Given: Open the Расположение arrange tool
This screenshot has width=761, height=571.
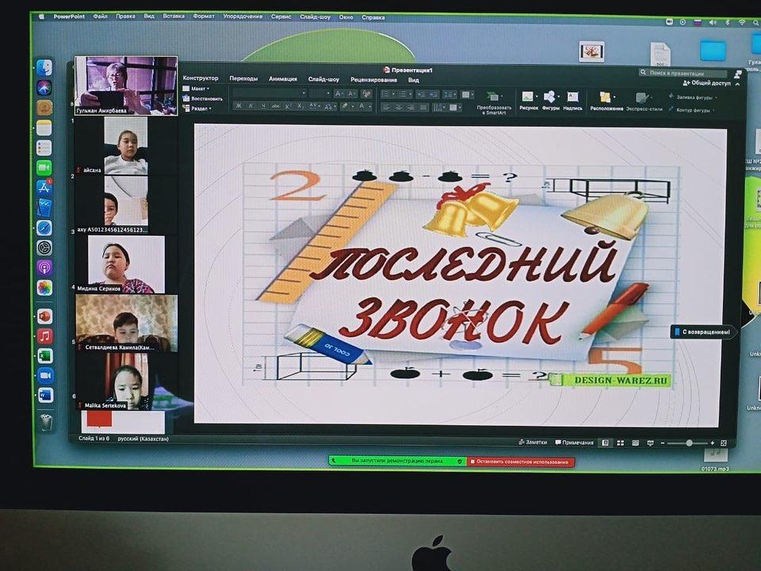Looking at the screenshot, I should (606, 101).
